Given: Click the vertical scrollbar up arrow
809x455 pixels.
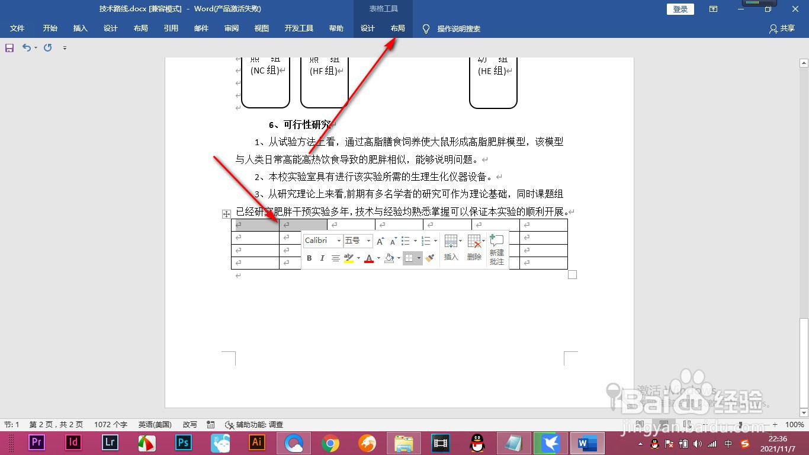Looking at the screenshot, I should pyautogui.click(x=804, y=63).
